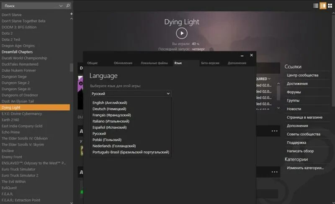Viewport: 335px width, 204px height.
Task: Select Dota 2 in library list
Action: pyautogui.click(x=7, y=33)
